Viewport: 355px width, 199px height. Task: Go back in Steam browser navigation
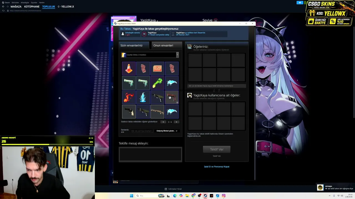point(3,7)
